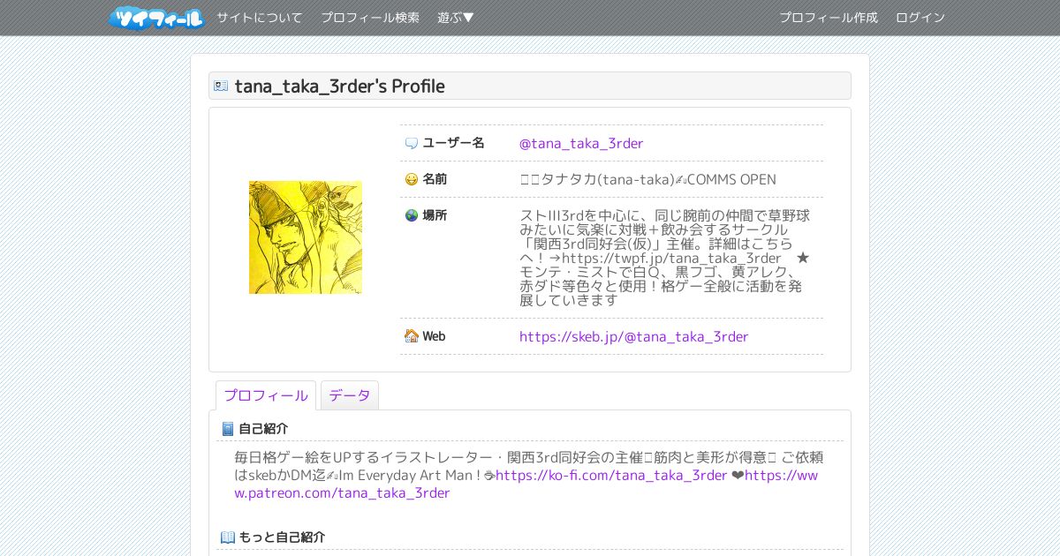Open the @tana_taka_3rder username link

[581, 143]
